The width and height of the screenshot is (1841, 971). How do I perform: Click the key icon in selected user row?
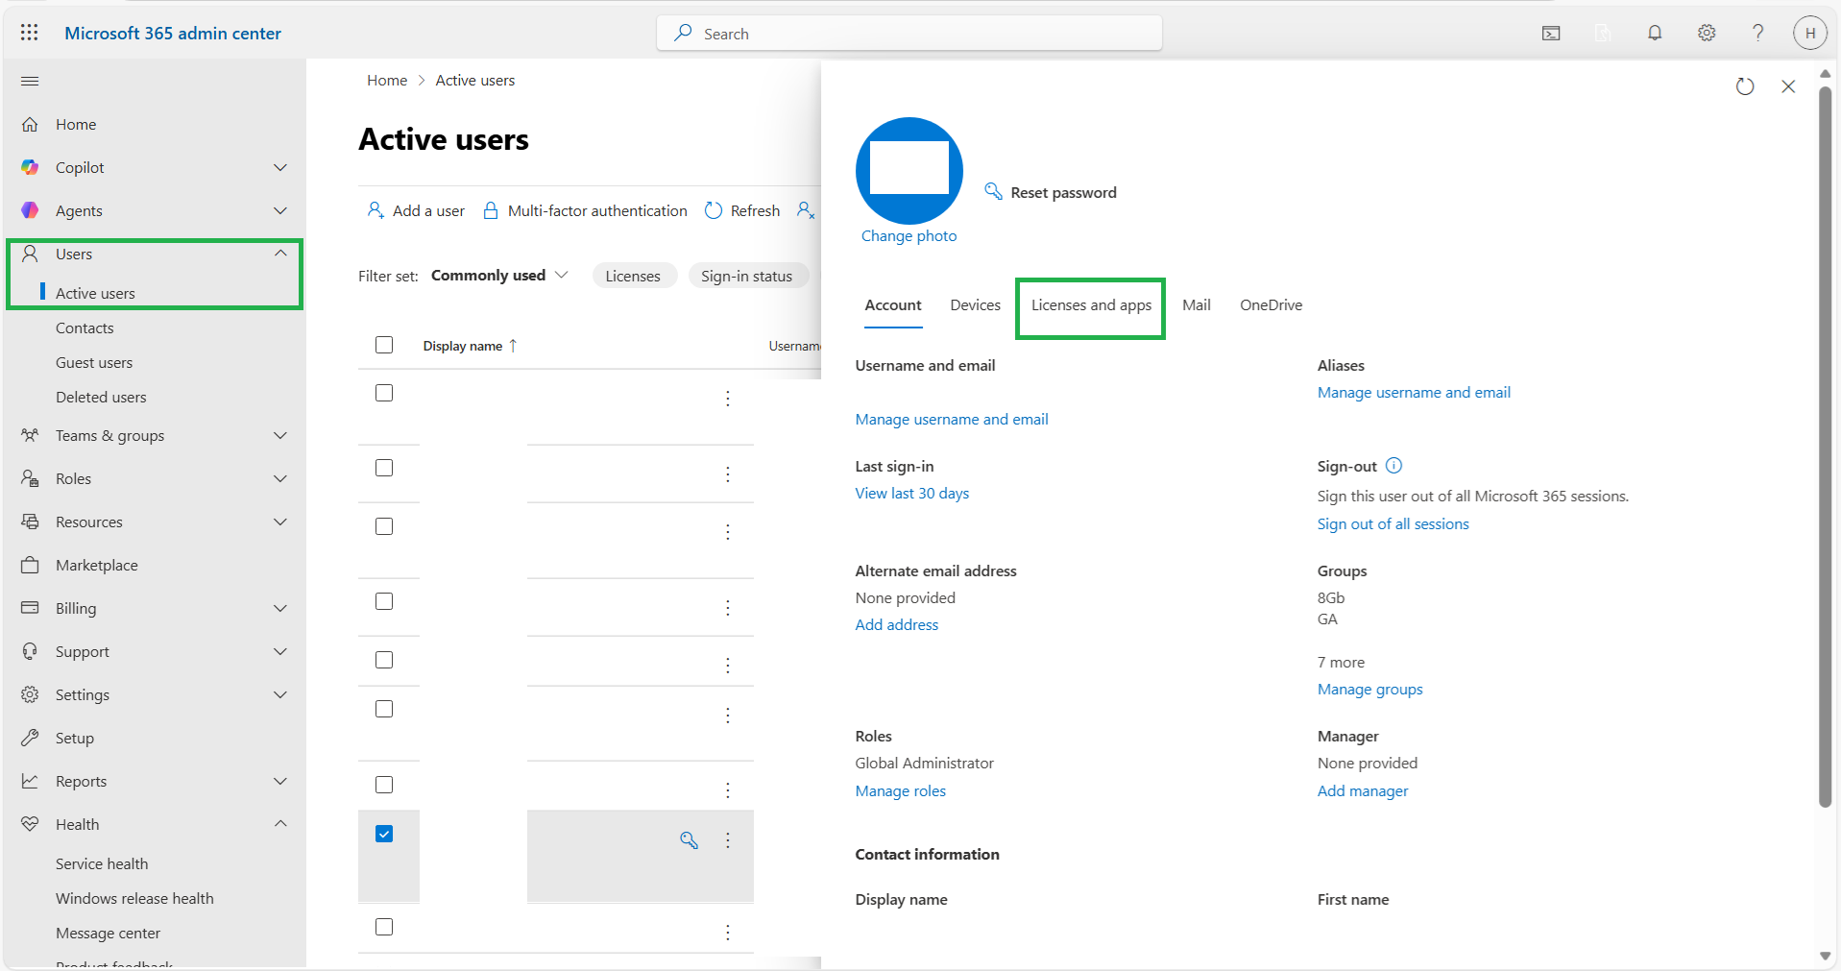(x=689, y=840)
